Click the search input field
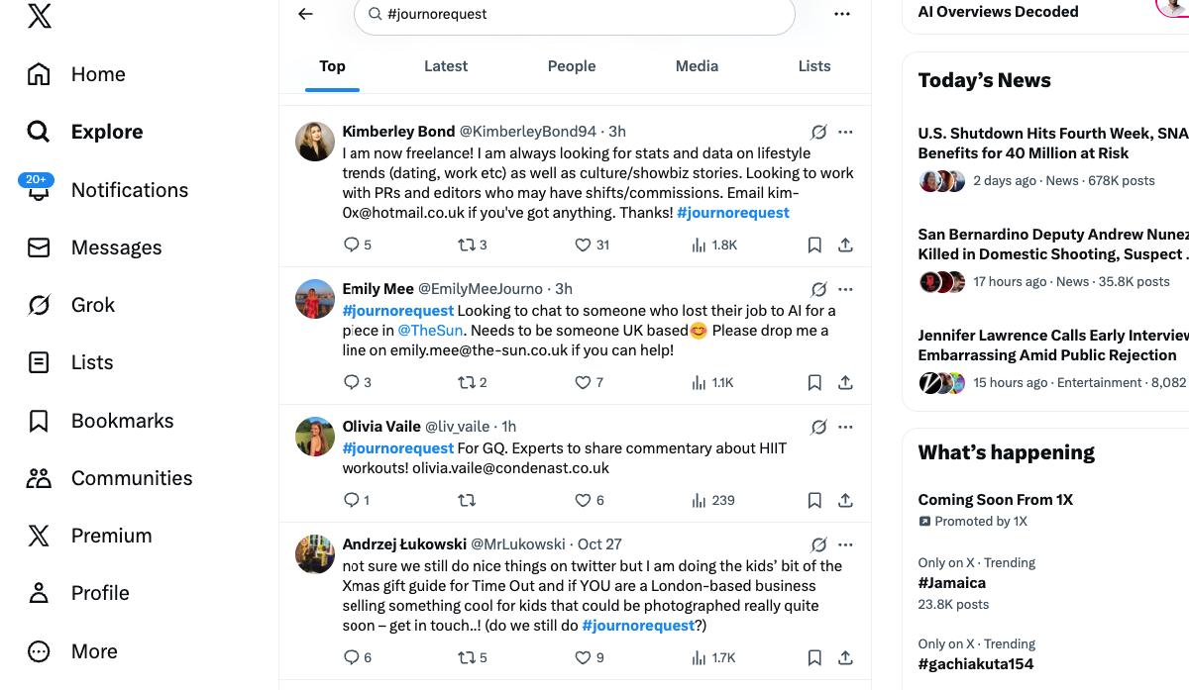The height and width of the screenshot is (690, 1189). tap(575, 16)
